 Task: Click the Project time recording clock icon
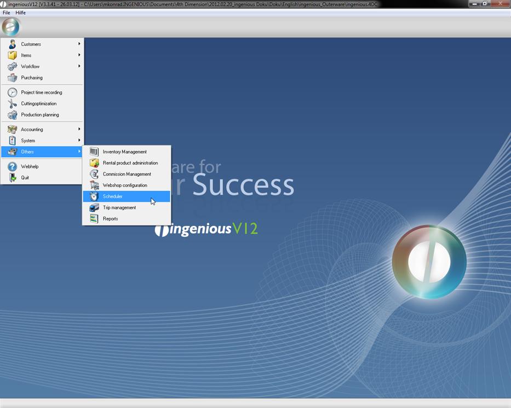tap(12, 92)
